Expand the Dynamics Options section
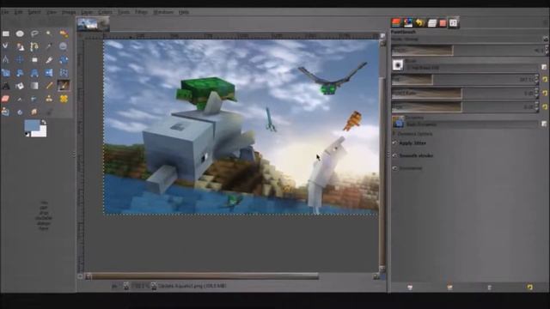This screenshot has width=550, height=309. tap(394, 134)
